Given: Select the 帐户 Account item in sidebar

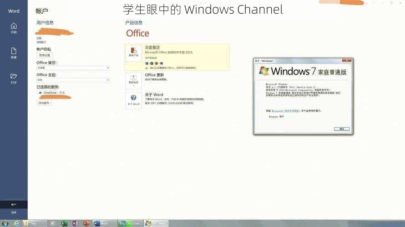Looking at the screenshot, I should 14,205.
